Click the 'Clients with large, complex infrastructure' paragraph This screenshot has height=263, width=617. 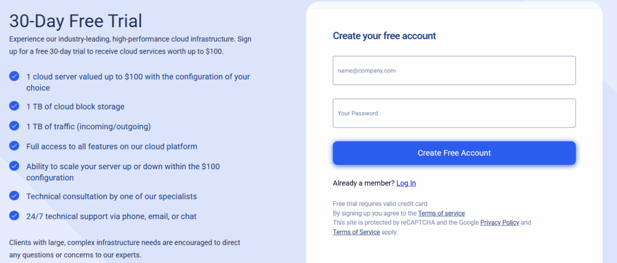tap(125, 249)
